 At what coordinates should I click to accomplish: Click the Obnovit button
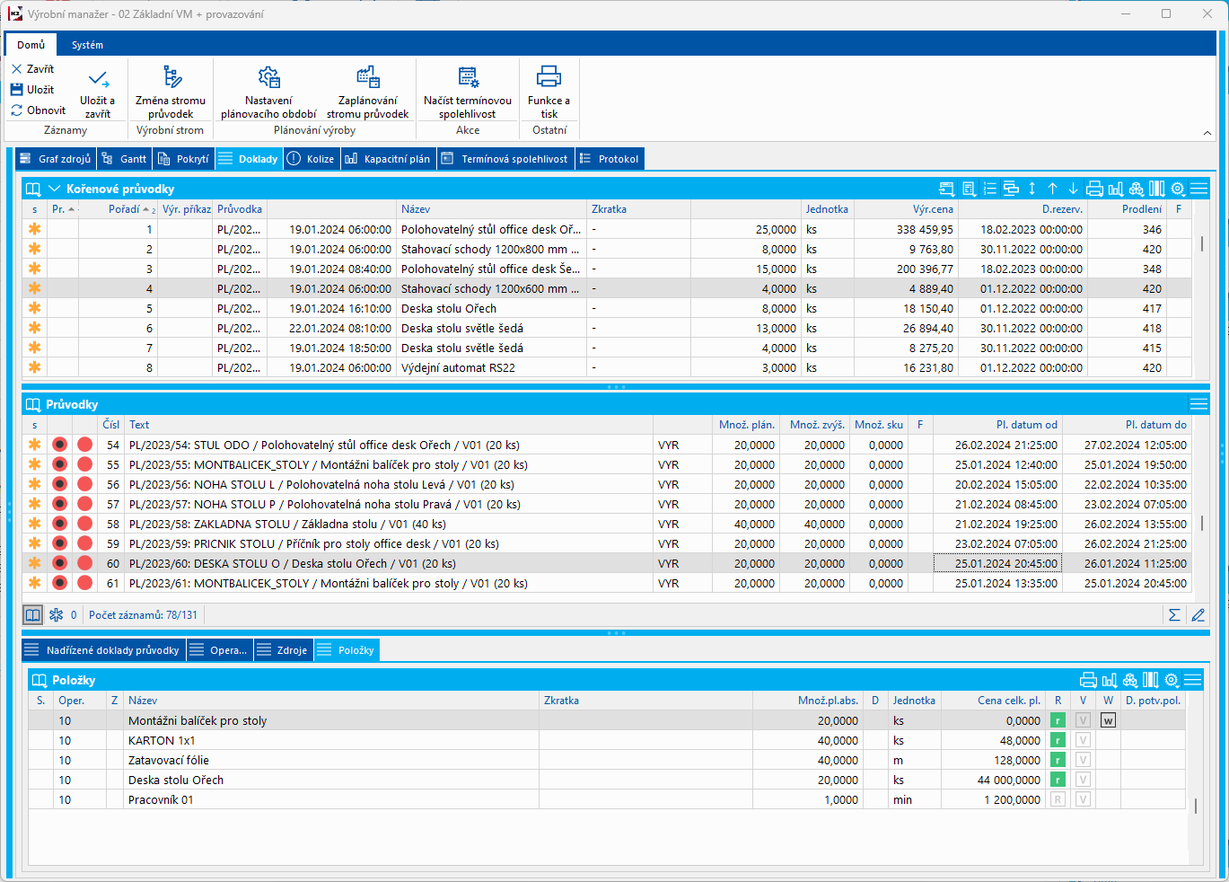39,110
